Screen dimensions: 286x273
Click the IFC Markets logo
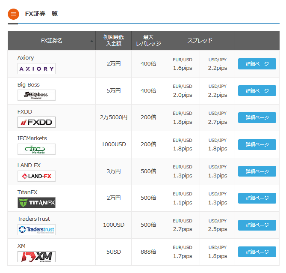[x=36, y=149]
